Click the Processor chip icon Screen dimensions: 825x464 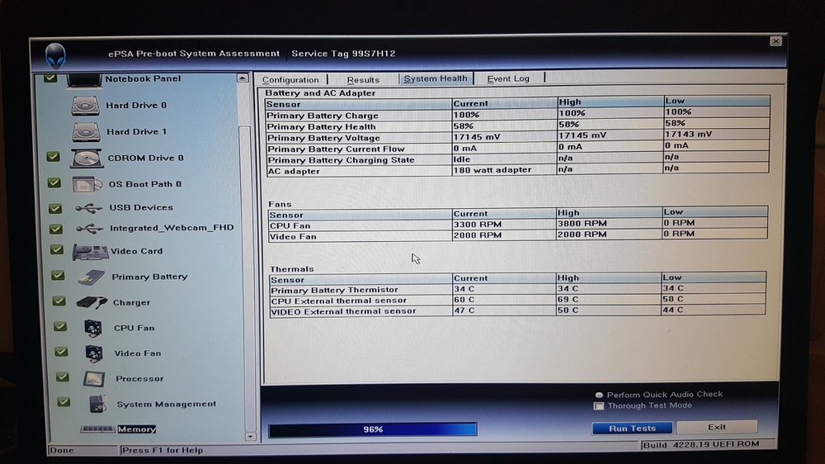[x=93, y=379]
